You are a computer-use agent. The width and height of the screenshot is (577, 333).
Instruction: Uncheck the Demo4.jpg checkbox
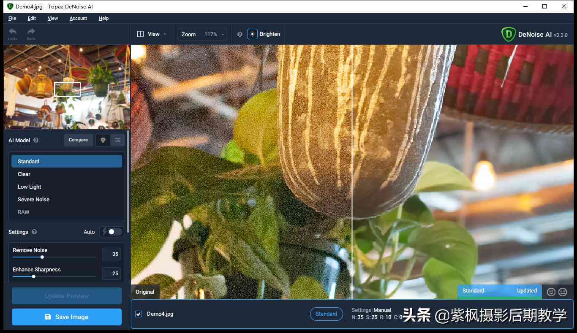tap(139, 314)
